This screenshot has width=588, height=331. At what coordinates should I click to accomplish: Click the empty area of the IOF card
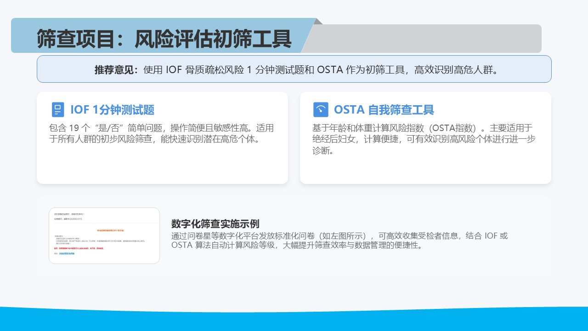pos(161,165)
